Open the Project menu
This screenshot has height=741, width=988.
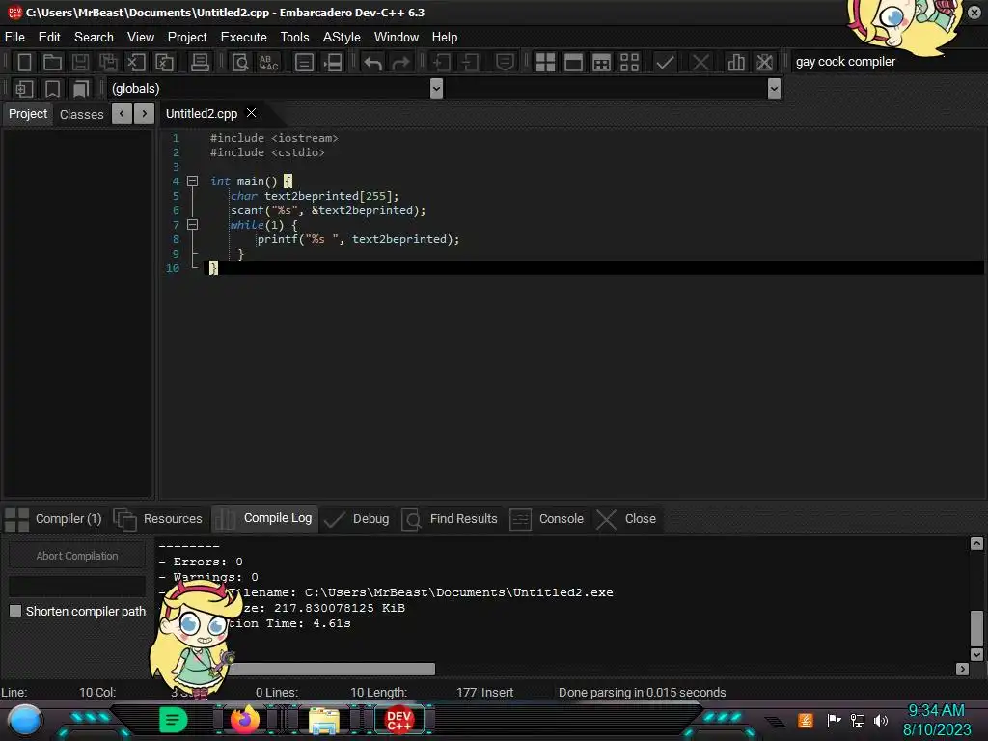(187, 38)
